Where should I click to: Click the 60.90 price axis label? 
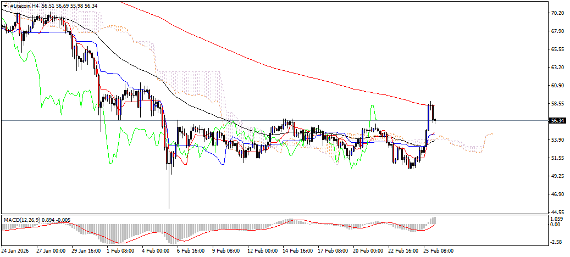pos(557,86)
